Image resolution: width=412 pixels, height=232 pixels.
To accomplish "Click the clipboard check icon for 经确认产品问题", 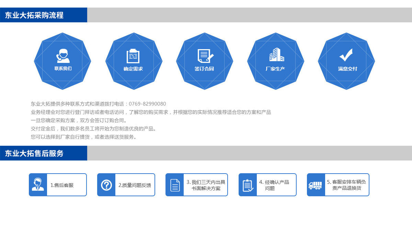I will click(x=248, y=185).
